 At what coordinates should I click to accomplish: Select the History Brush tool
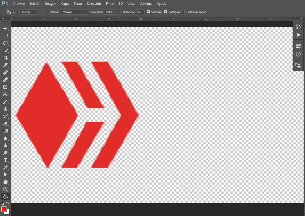tap(5, 116)
